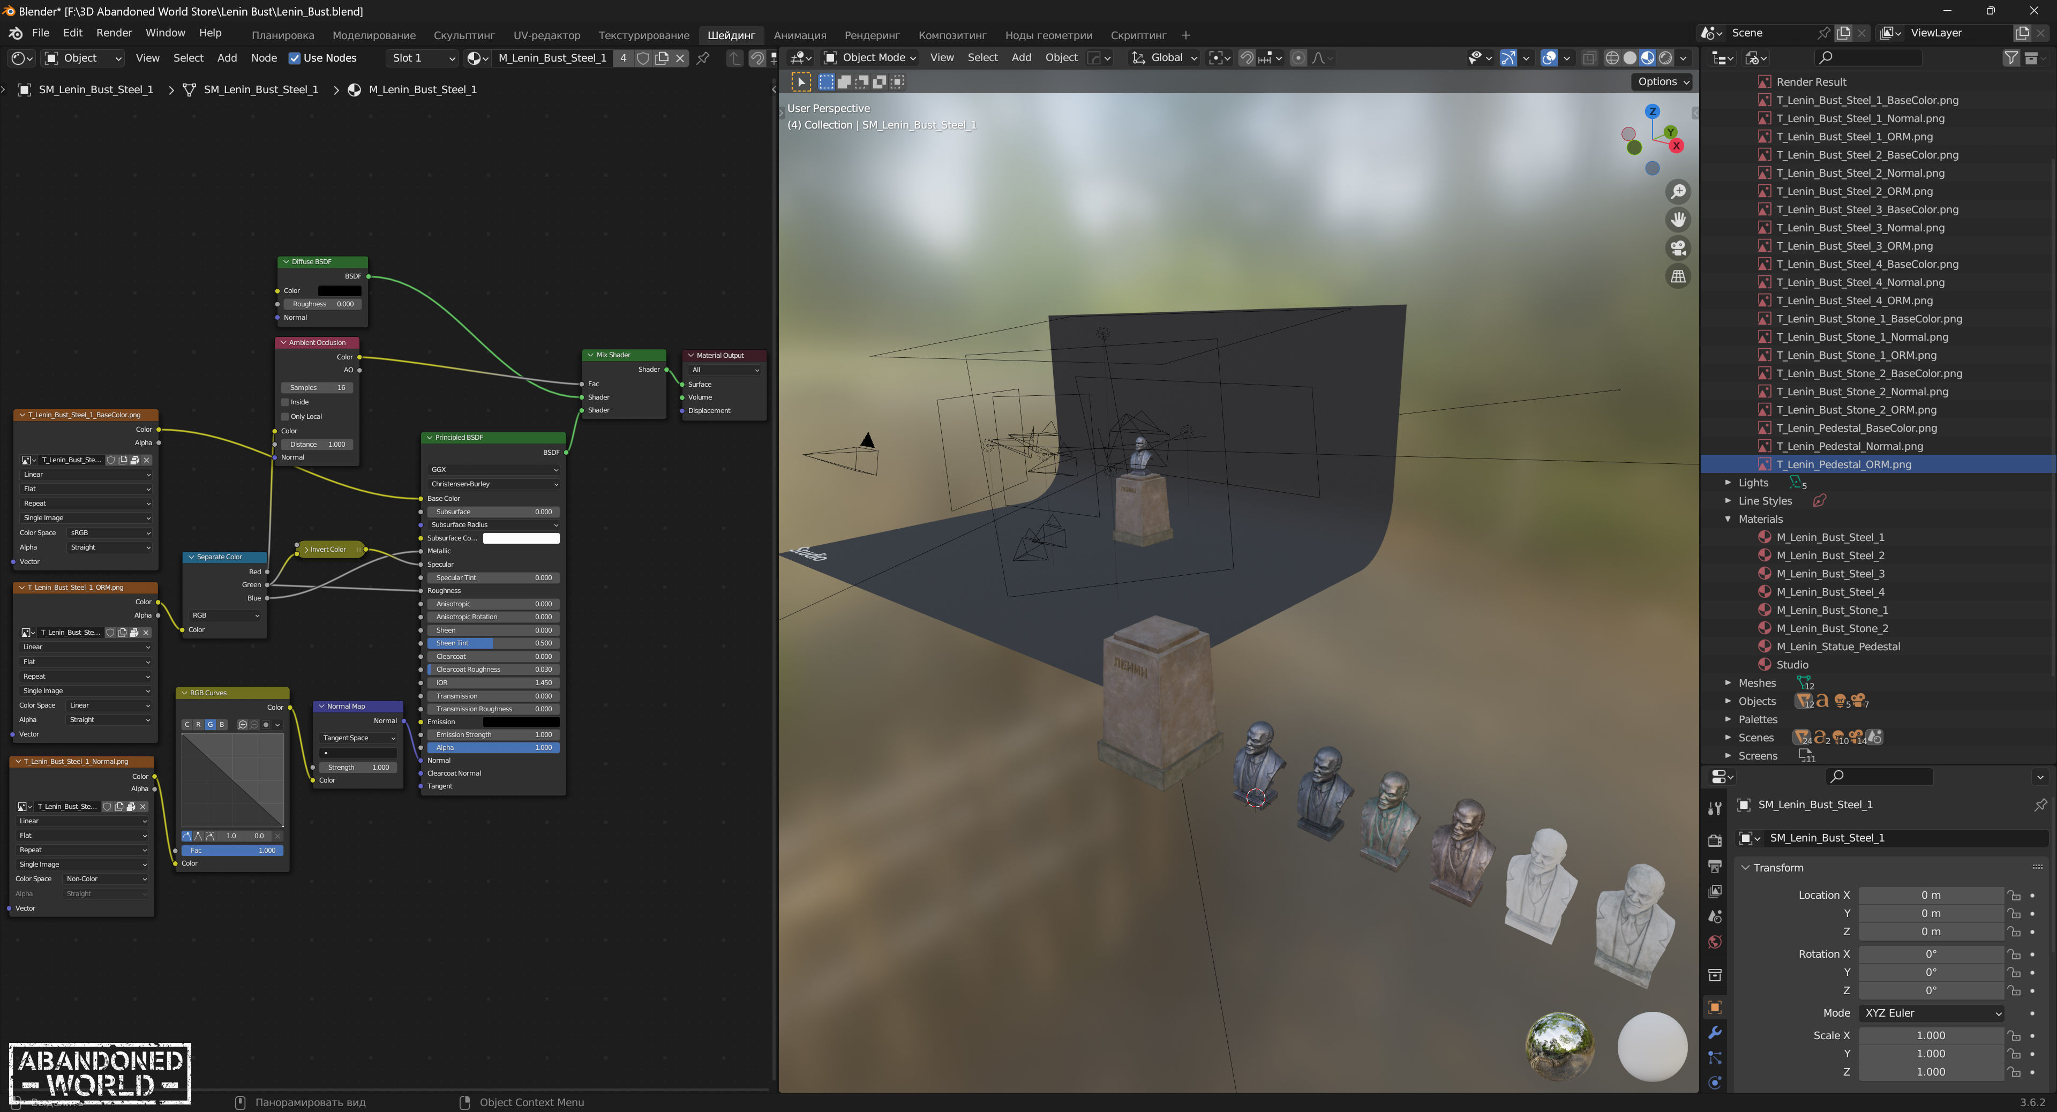The image size is (2057, 1112).
Task: Click the Diffuse BSDF color swatch
Action: (x=340, y=290)
